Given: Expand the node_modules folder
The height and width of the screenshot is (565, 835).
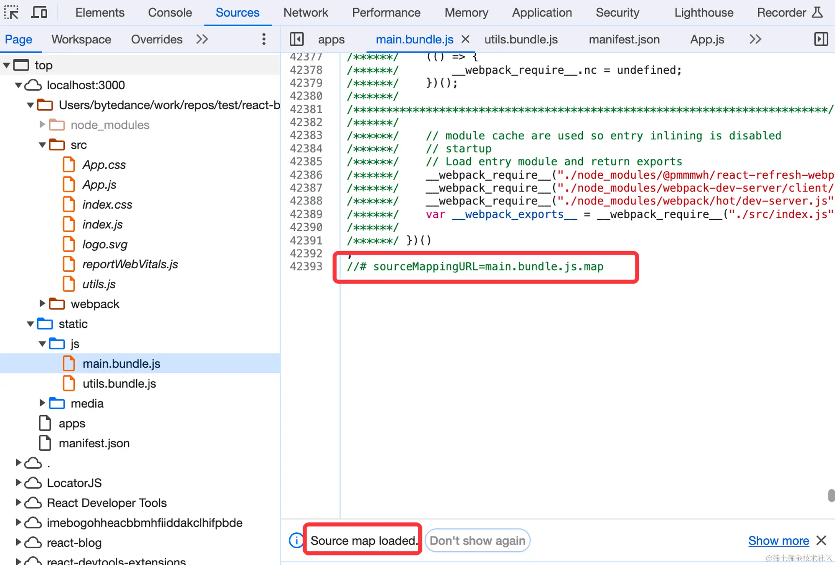Looking at the screenshot, I should coord(42,124).
